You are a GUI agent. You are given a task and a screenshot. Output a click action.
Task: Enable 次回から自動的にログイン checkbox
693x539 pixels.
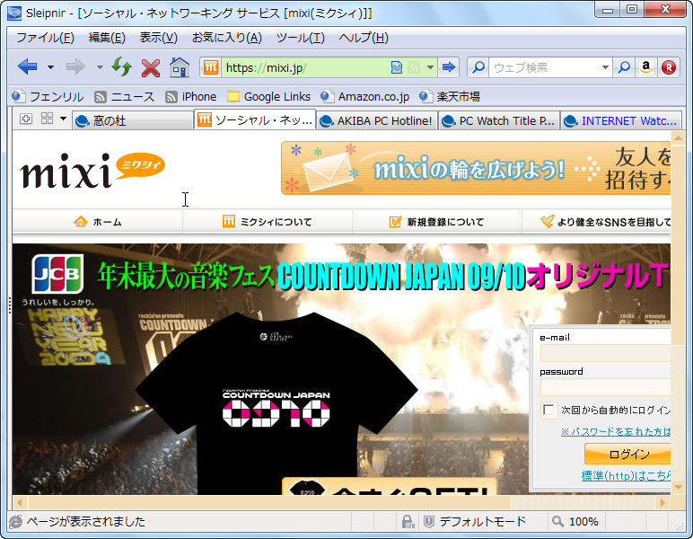tap(548, 410)
